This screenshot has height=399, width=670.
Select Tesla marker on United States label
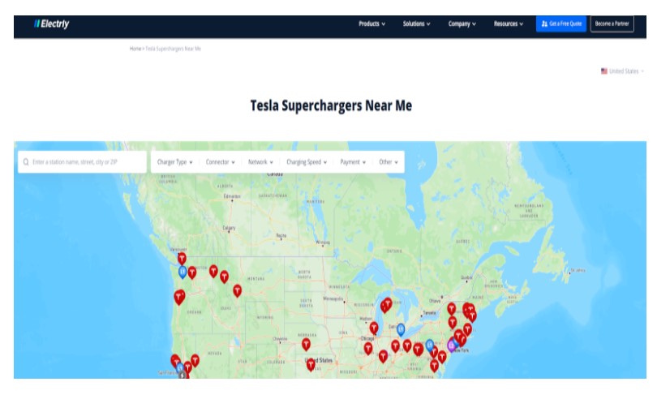pyautogui.click(x=311, y=364)
